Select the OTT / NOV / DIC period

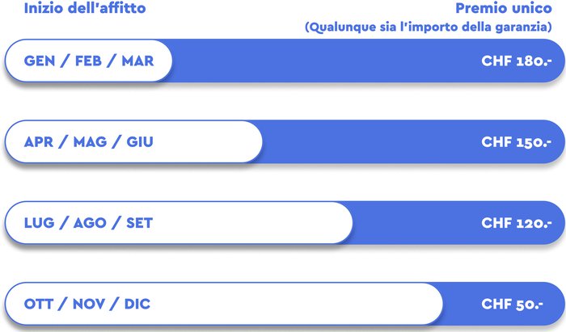[224, 304]
